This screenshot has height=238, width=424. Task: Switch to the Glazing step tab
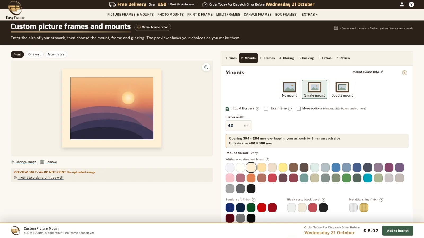286,58
